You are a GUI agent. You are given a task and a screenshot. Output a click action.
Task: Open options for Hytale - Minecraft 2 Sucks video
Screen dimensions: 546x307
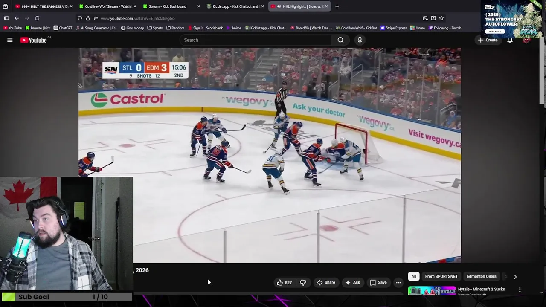tap(520, 290)
